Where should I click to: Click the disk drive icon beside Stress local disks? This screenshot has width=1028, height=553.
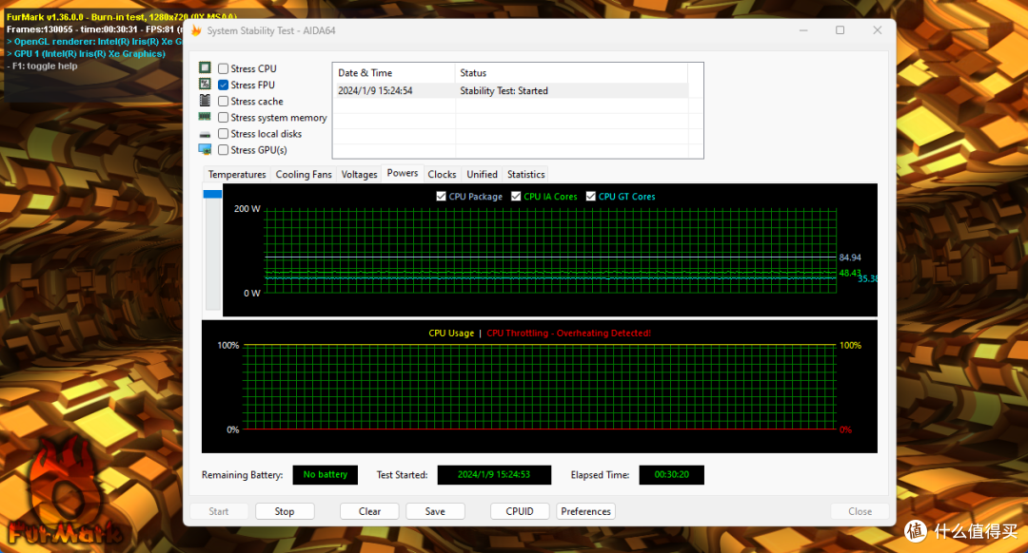pyautogui.click(x=206, y=134)
